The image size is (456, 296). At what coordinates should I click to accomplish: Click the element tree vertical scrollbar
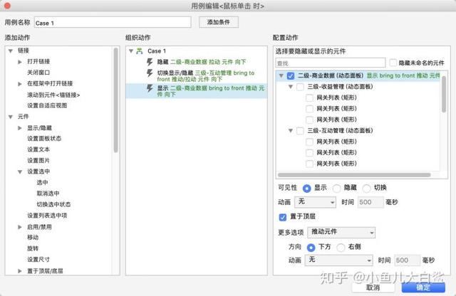[x=444, y=94]
